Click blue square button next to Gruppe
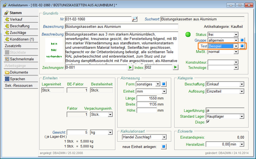256x159 pixels. (242, 40)
